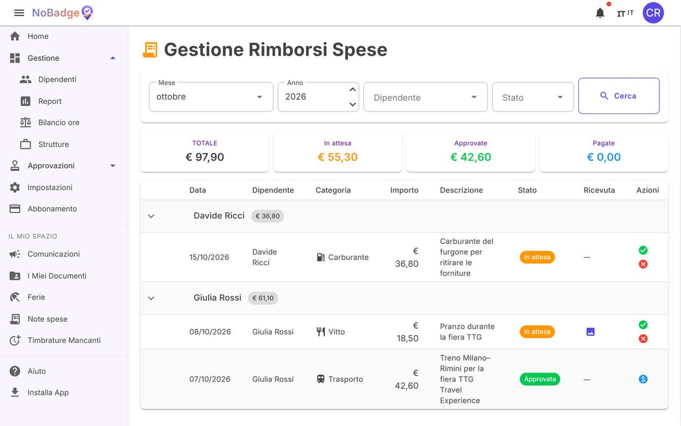Viewport: 681px width, 426px height.
Task: Click the In attesa € 55,30 card
Action: point(337,152)
